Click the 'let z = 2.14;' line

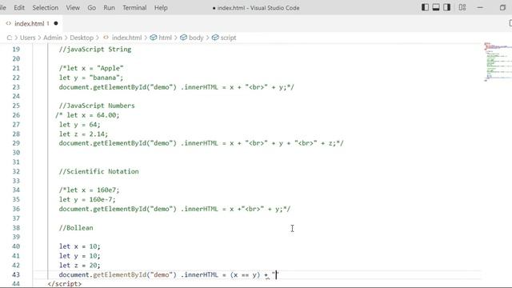pyautogui.click(x=83, y=134)
